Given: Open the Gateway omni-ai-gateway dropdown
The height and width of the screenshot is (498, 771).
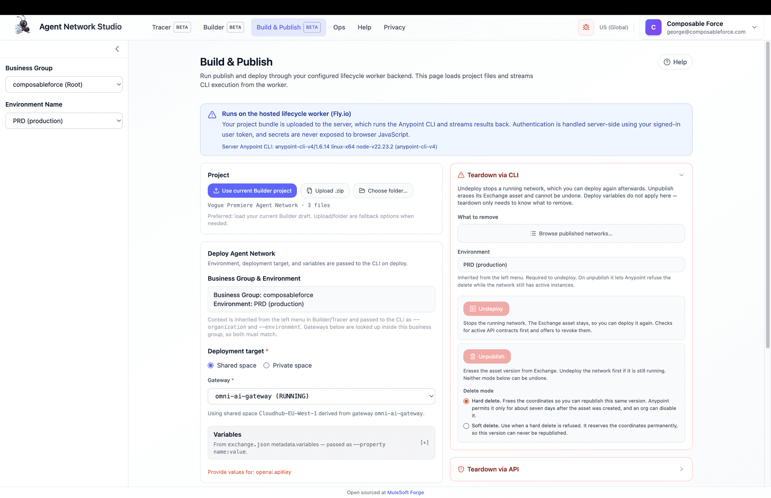Looking at the screenshot, I should 321,396.
